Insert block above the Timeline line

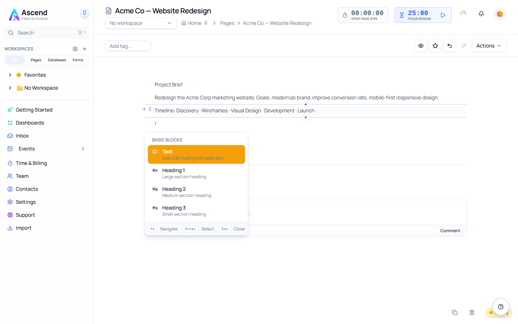click(306, 104)
